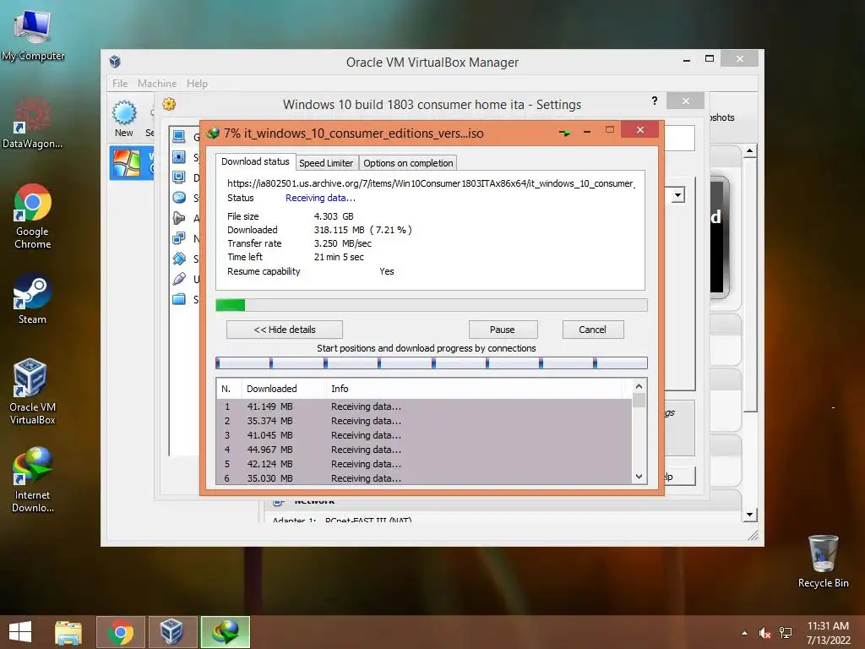Open the Machine menu in VirtualBox Manager
The height and width of the screenshot is (649, 865).
coord(157,84)
